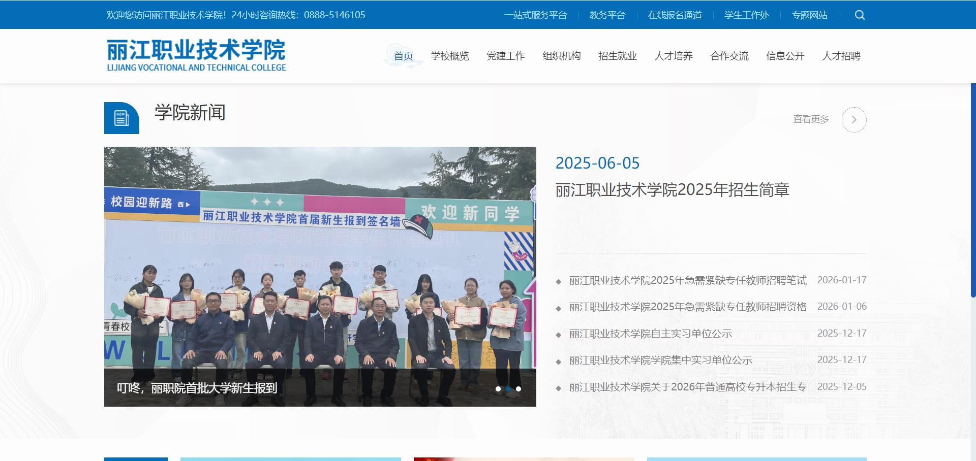976x461 pixels.
Task: Open the 人才培养 navigation dropdown
Action: 674,56
